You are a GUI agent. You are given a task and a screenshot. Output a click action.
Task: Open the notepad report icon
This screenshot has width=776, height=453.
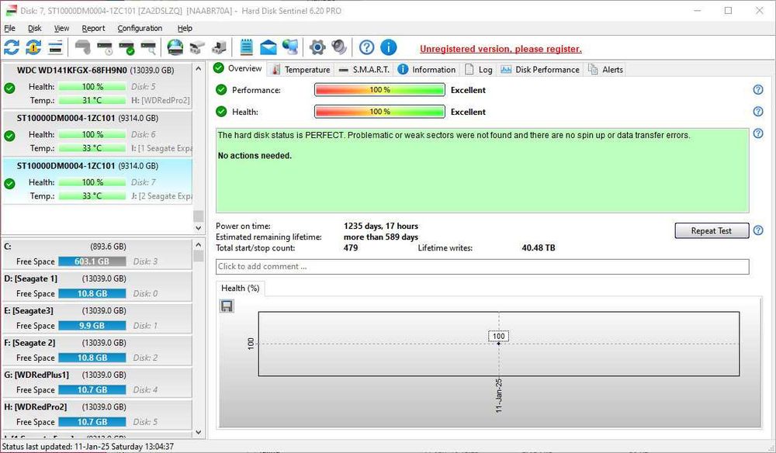tap(247, 47)
